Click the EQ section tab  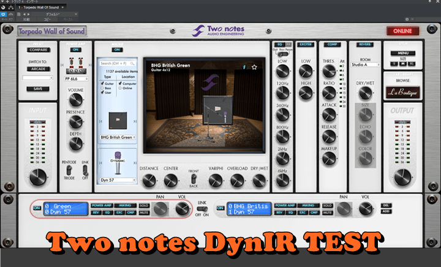click(x=280, y=45)
